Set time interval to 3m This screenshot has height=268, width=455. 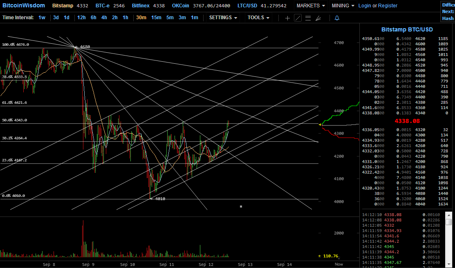182,18
